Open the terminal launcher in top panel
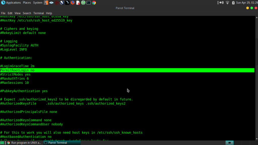The image size is (258, 145). [89, 3]
